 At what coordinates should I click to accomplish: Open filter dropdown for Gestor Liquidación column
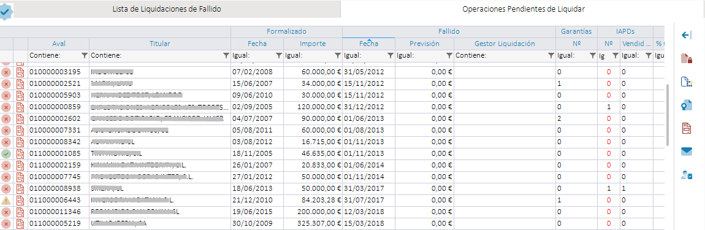coord(551,55)
